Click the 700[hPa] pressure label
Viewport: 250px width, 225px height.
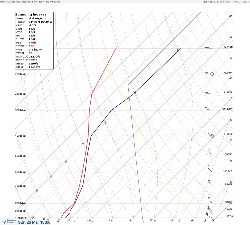pyautogui.click(x=20, y=186)
